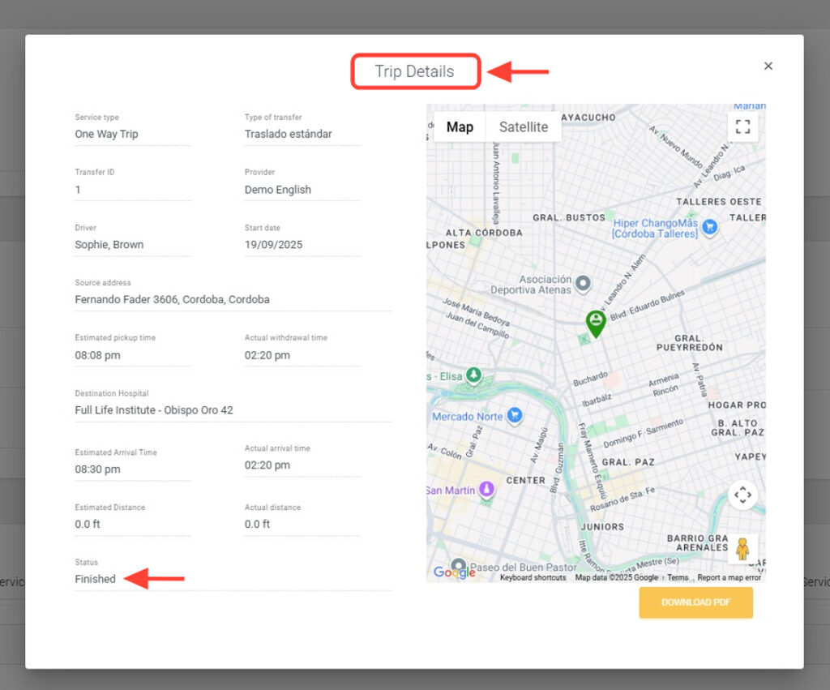Image resolution: width=830 pixels, height=690 pixels.
Task: Click the green pickup location marker
Action: point(596,322)
